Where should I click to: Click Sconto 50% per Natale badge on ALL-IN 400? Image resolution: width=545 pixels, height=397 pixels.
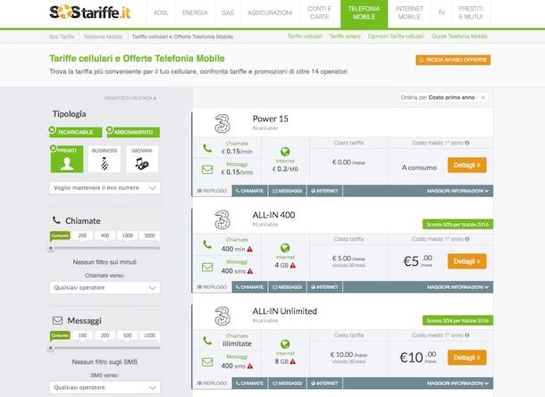click(457, 225)
